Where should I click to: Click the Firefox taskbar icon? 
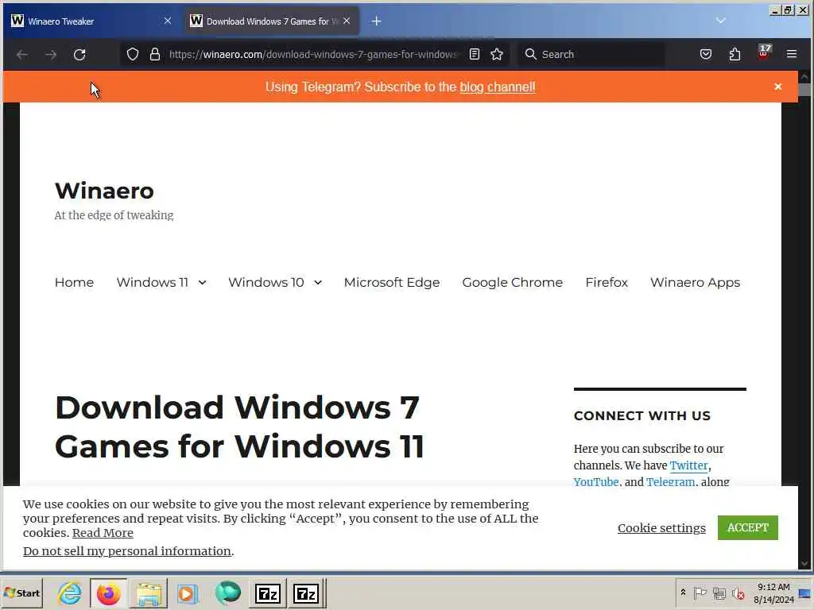108,593
